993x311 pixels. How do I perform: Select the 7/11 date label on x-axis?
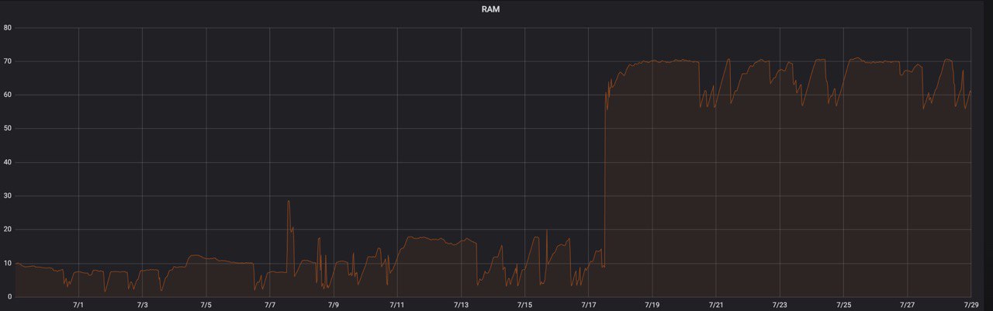[396, 306]
